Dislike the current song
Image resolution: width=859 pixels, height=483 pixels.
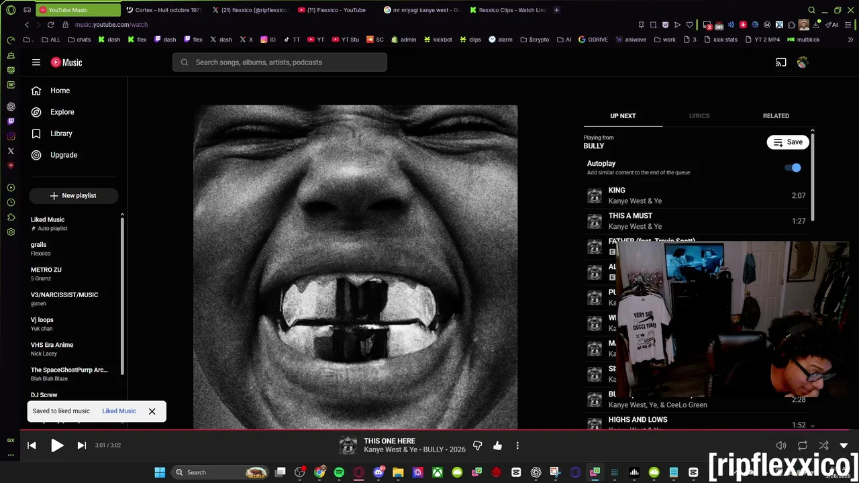tap(477, 445)
